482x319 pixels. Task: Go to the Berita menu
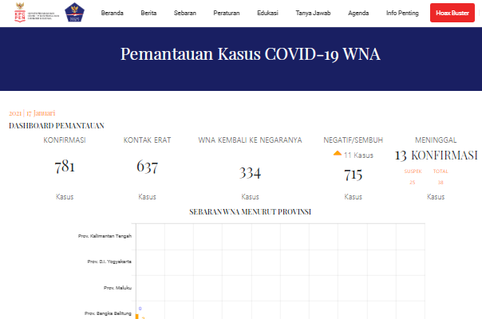coord(148,14)
